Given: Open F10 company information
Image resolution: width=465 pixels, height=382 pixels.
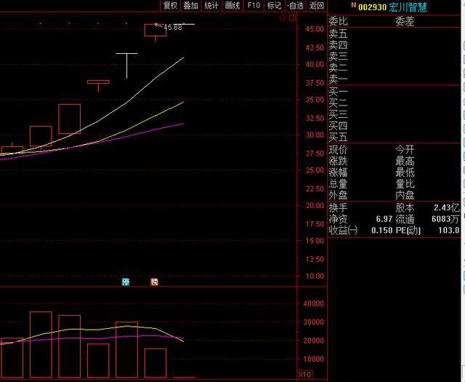Looking at the screenshot, I should pos(254,5).
